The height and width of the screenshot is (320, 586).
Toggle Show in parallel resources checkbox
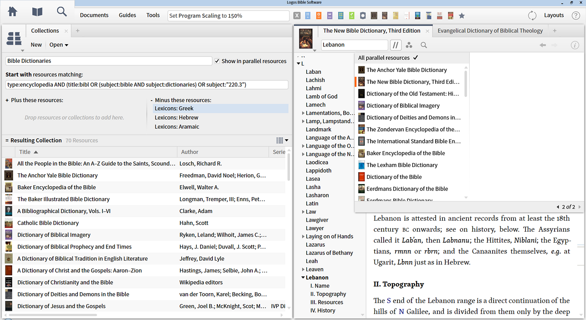217,61
